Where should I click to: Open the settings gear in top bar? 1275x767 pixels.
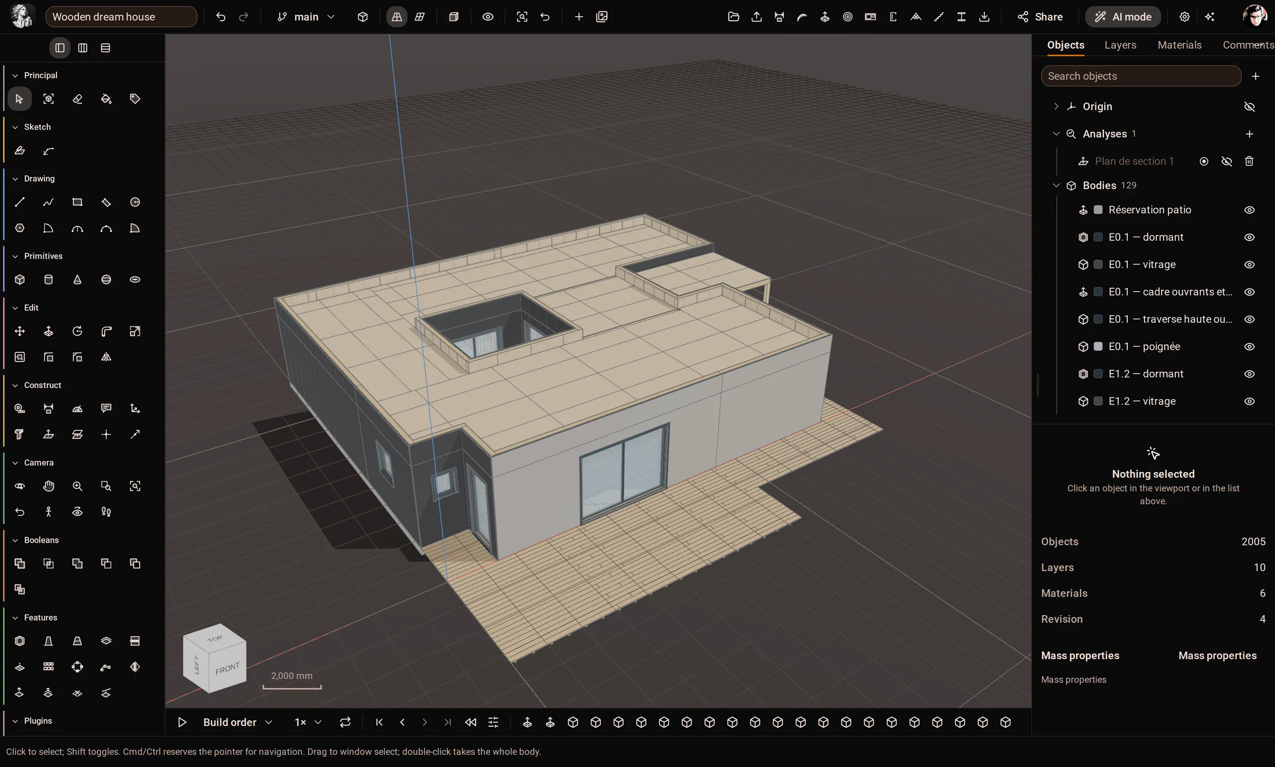click(1184, 17)
